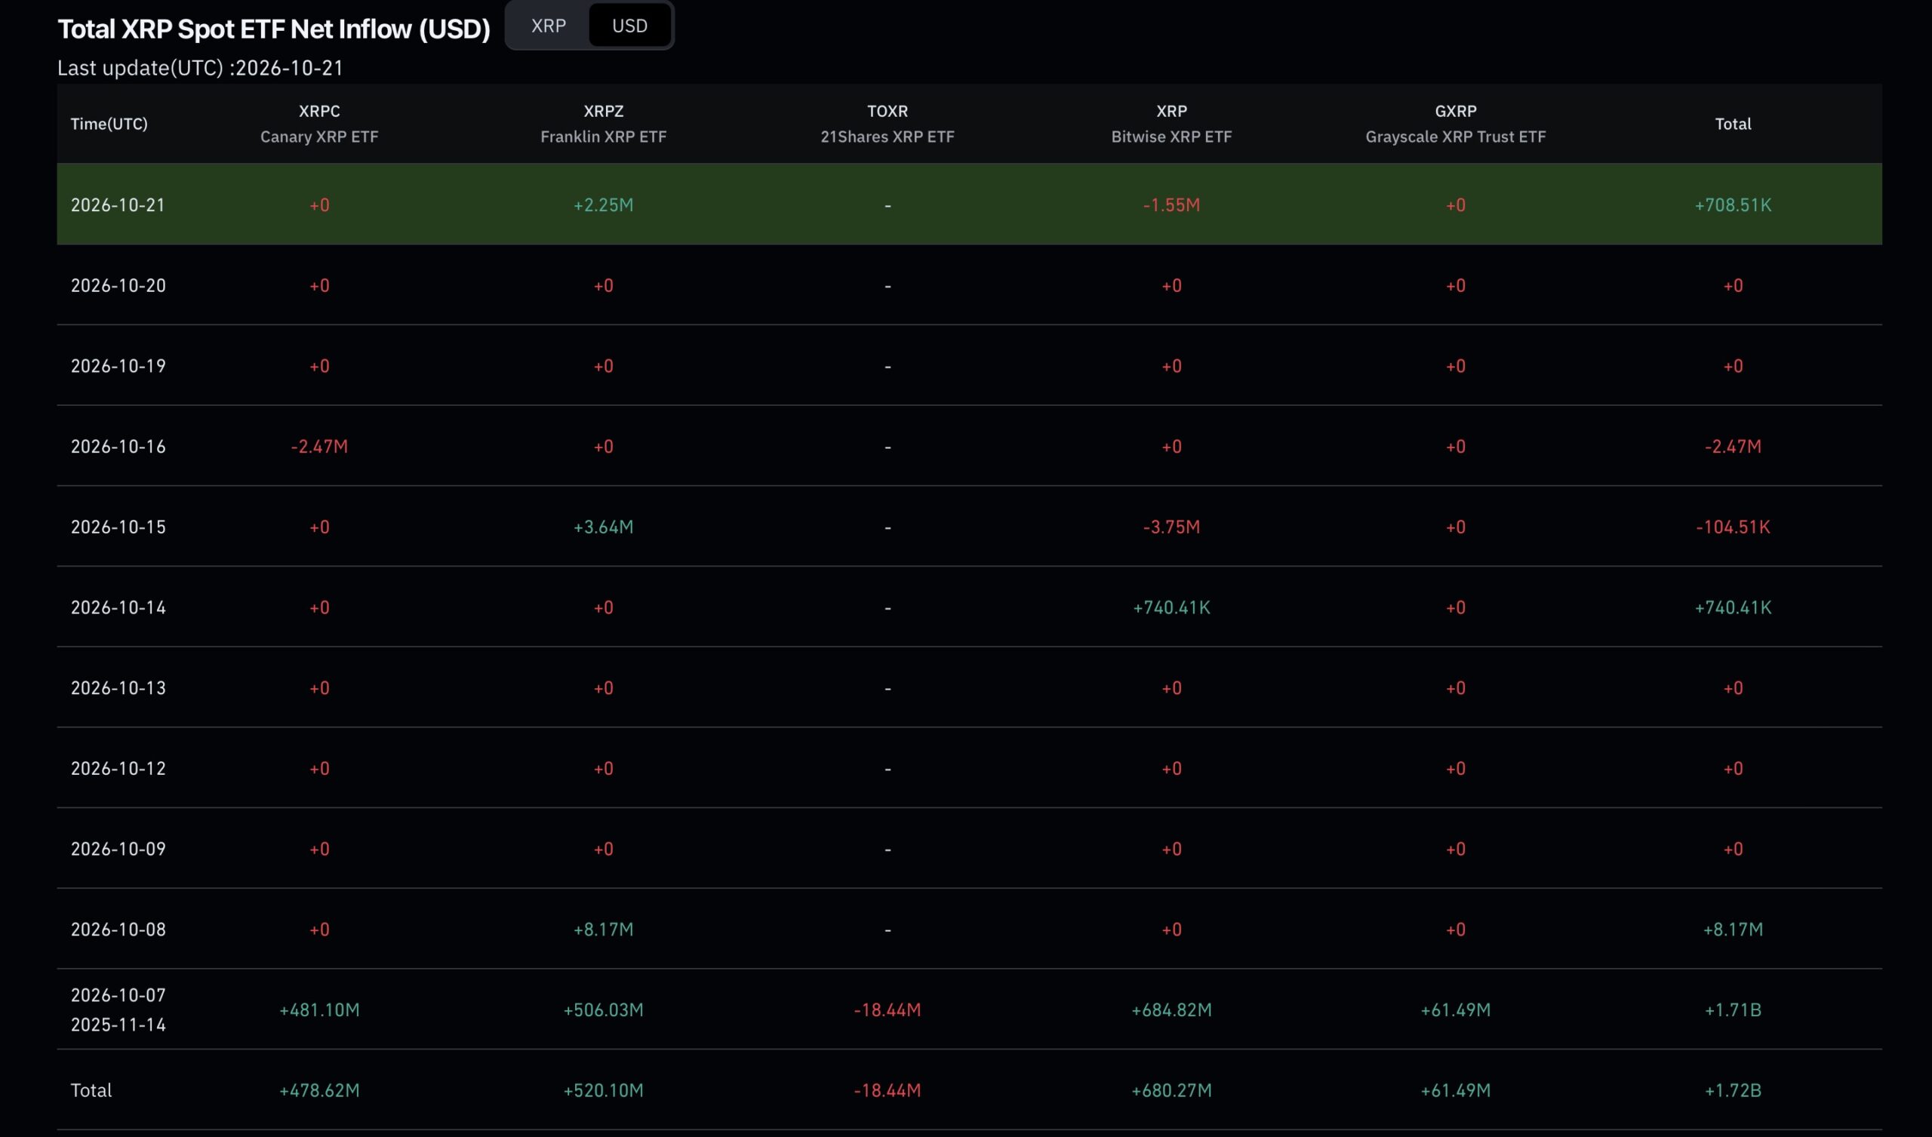Viewport: 1932px width, 1137px height.
Task: Select the 2026-10-19 date cell
Action: pos(118,367)
